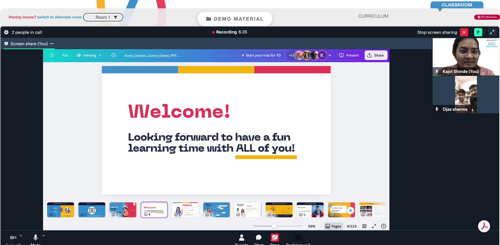
Task: Select page 3 thumbnail
Action: pyautogui.click(x=123, y=210)
